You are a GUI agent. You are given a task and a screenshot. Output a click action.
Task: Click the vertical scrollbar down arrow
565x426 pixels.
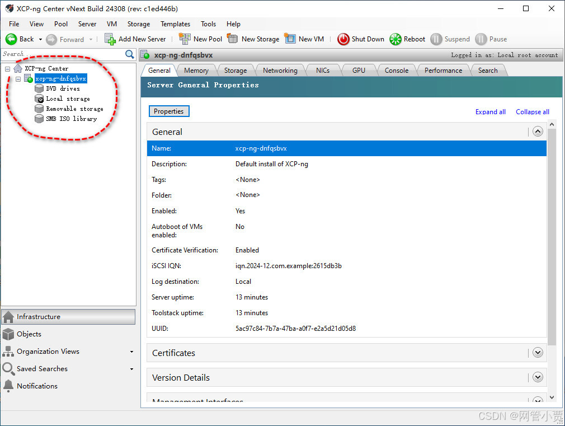click(552, 397)
